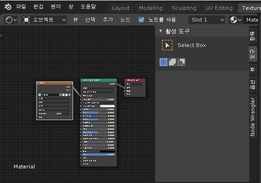Click the Select Box tool icon
The width and height of the screenshot is (261, 183).
click(x=167, y=45)
